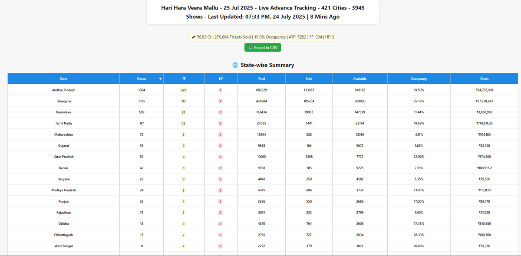Click occupancy 19.50% for Andhra Pradesh
Image resolution: width=521 pixels, height=256 pixels.
pos(419,90)
